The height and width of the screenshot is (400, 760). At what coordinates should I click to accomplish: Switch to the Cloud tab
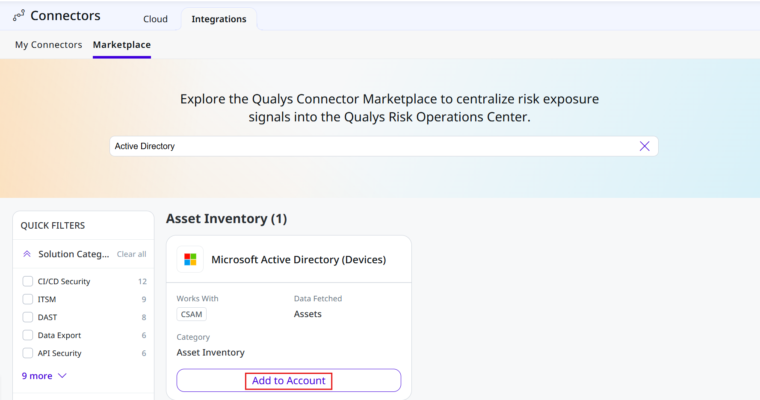pos(155,19)
